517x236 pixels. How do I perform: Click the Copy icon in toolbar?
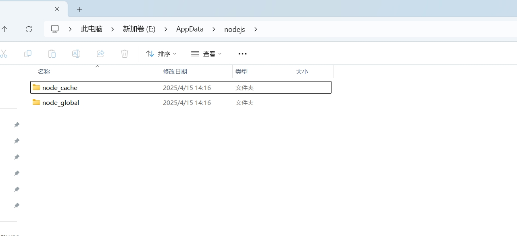[x=28, y=54]
